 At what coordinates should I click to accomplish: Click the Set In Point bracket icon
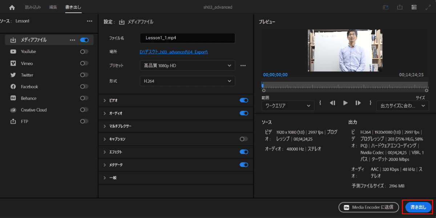pos(320,103)
